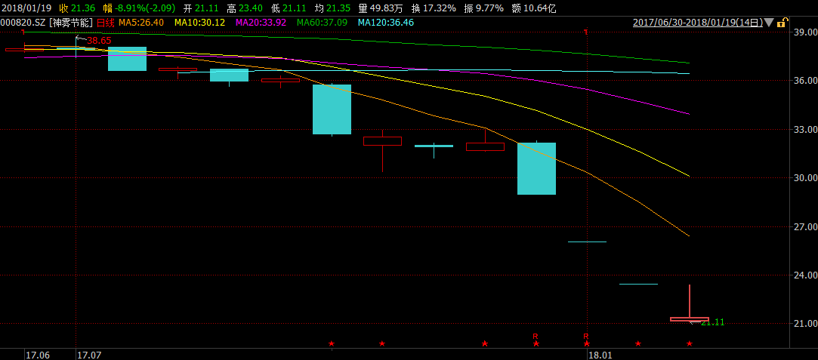Click the date 2018/01/19 in the header
The height and width of the screenshot is (360, 818).
tap(26, 8)
